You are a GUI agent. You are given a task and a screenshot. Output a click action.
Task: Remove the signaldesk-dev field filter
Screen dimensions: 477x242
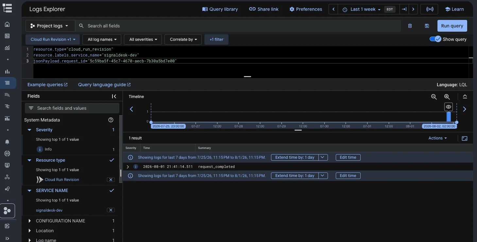(x=111, y=210)
